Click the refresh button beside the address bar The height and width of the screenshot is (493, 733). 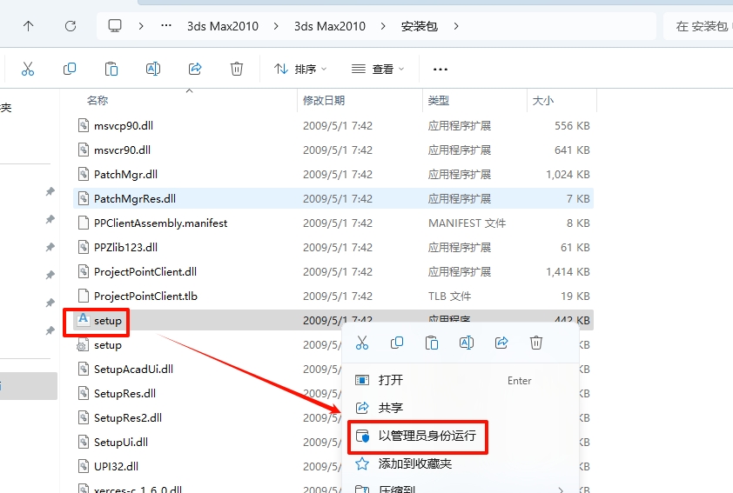click(71, 26)
